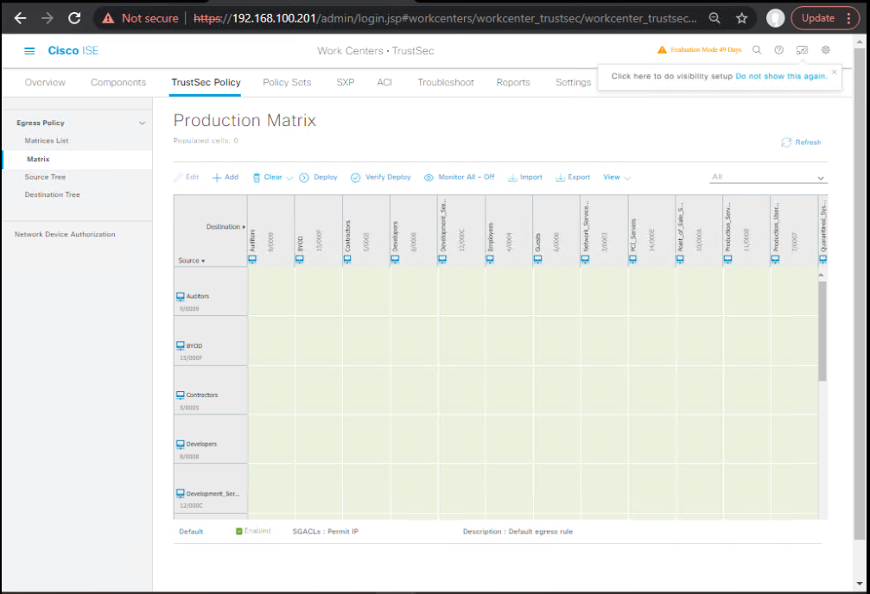Click the Guests destination column SGT icon
Screen dimensions: 870x594
(537, 259)
